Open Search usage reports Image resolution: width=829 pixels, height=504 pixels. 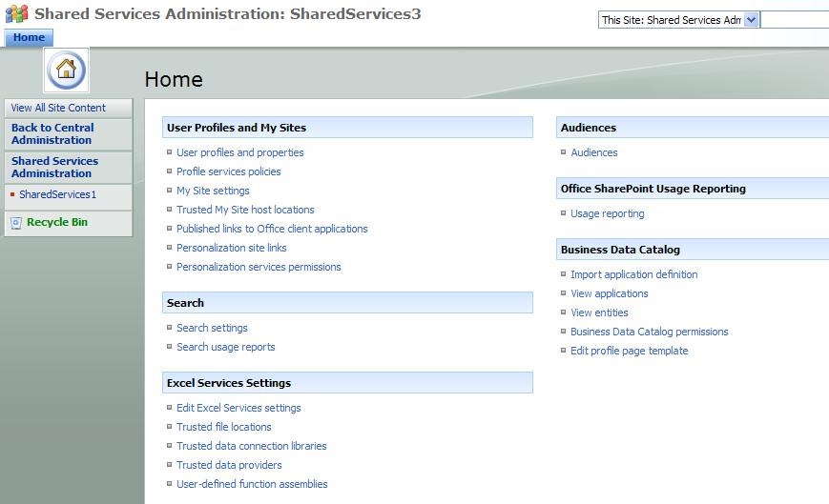(226, 347)
